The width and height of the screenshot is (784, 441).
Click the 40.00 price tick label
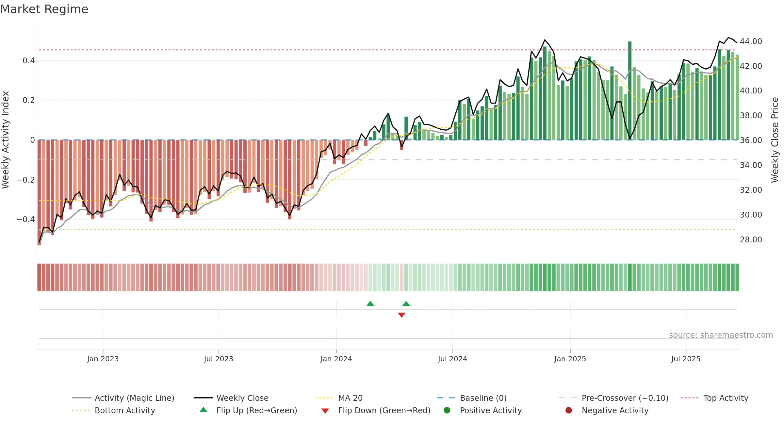coord(751,91)
